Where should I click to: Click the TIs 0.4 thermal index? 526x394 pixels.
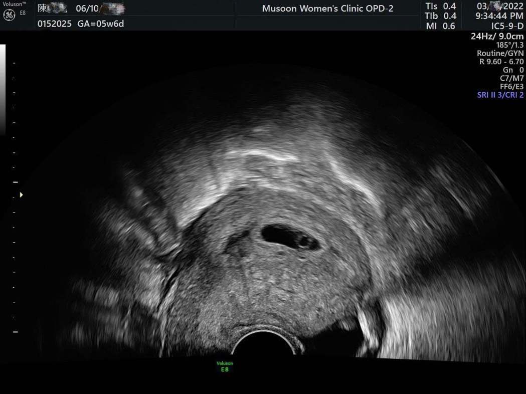441,7
